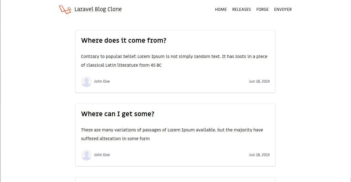Open the "Where does it come from?" post
Viewport: 351px width, 182px height.
tap(124, 41)
